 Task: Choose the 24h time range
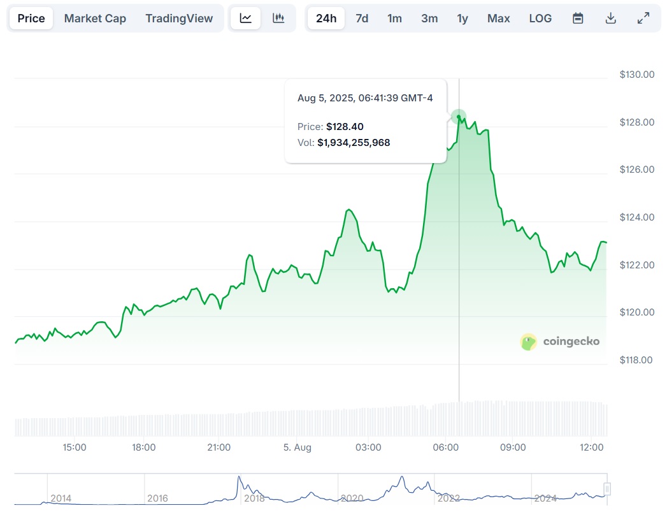coord(326,18)
